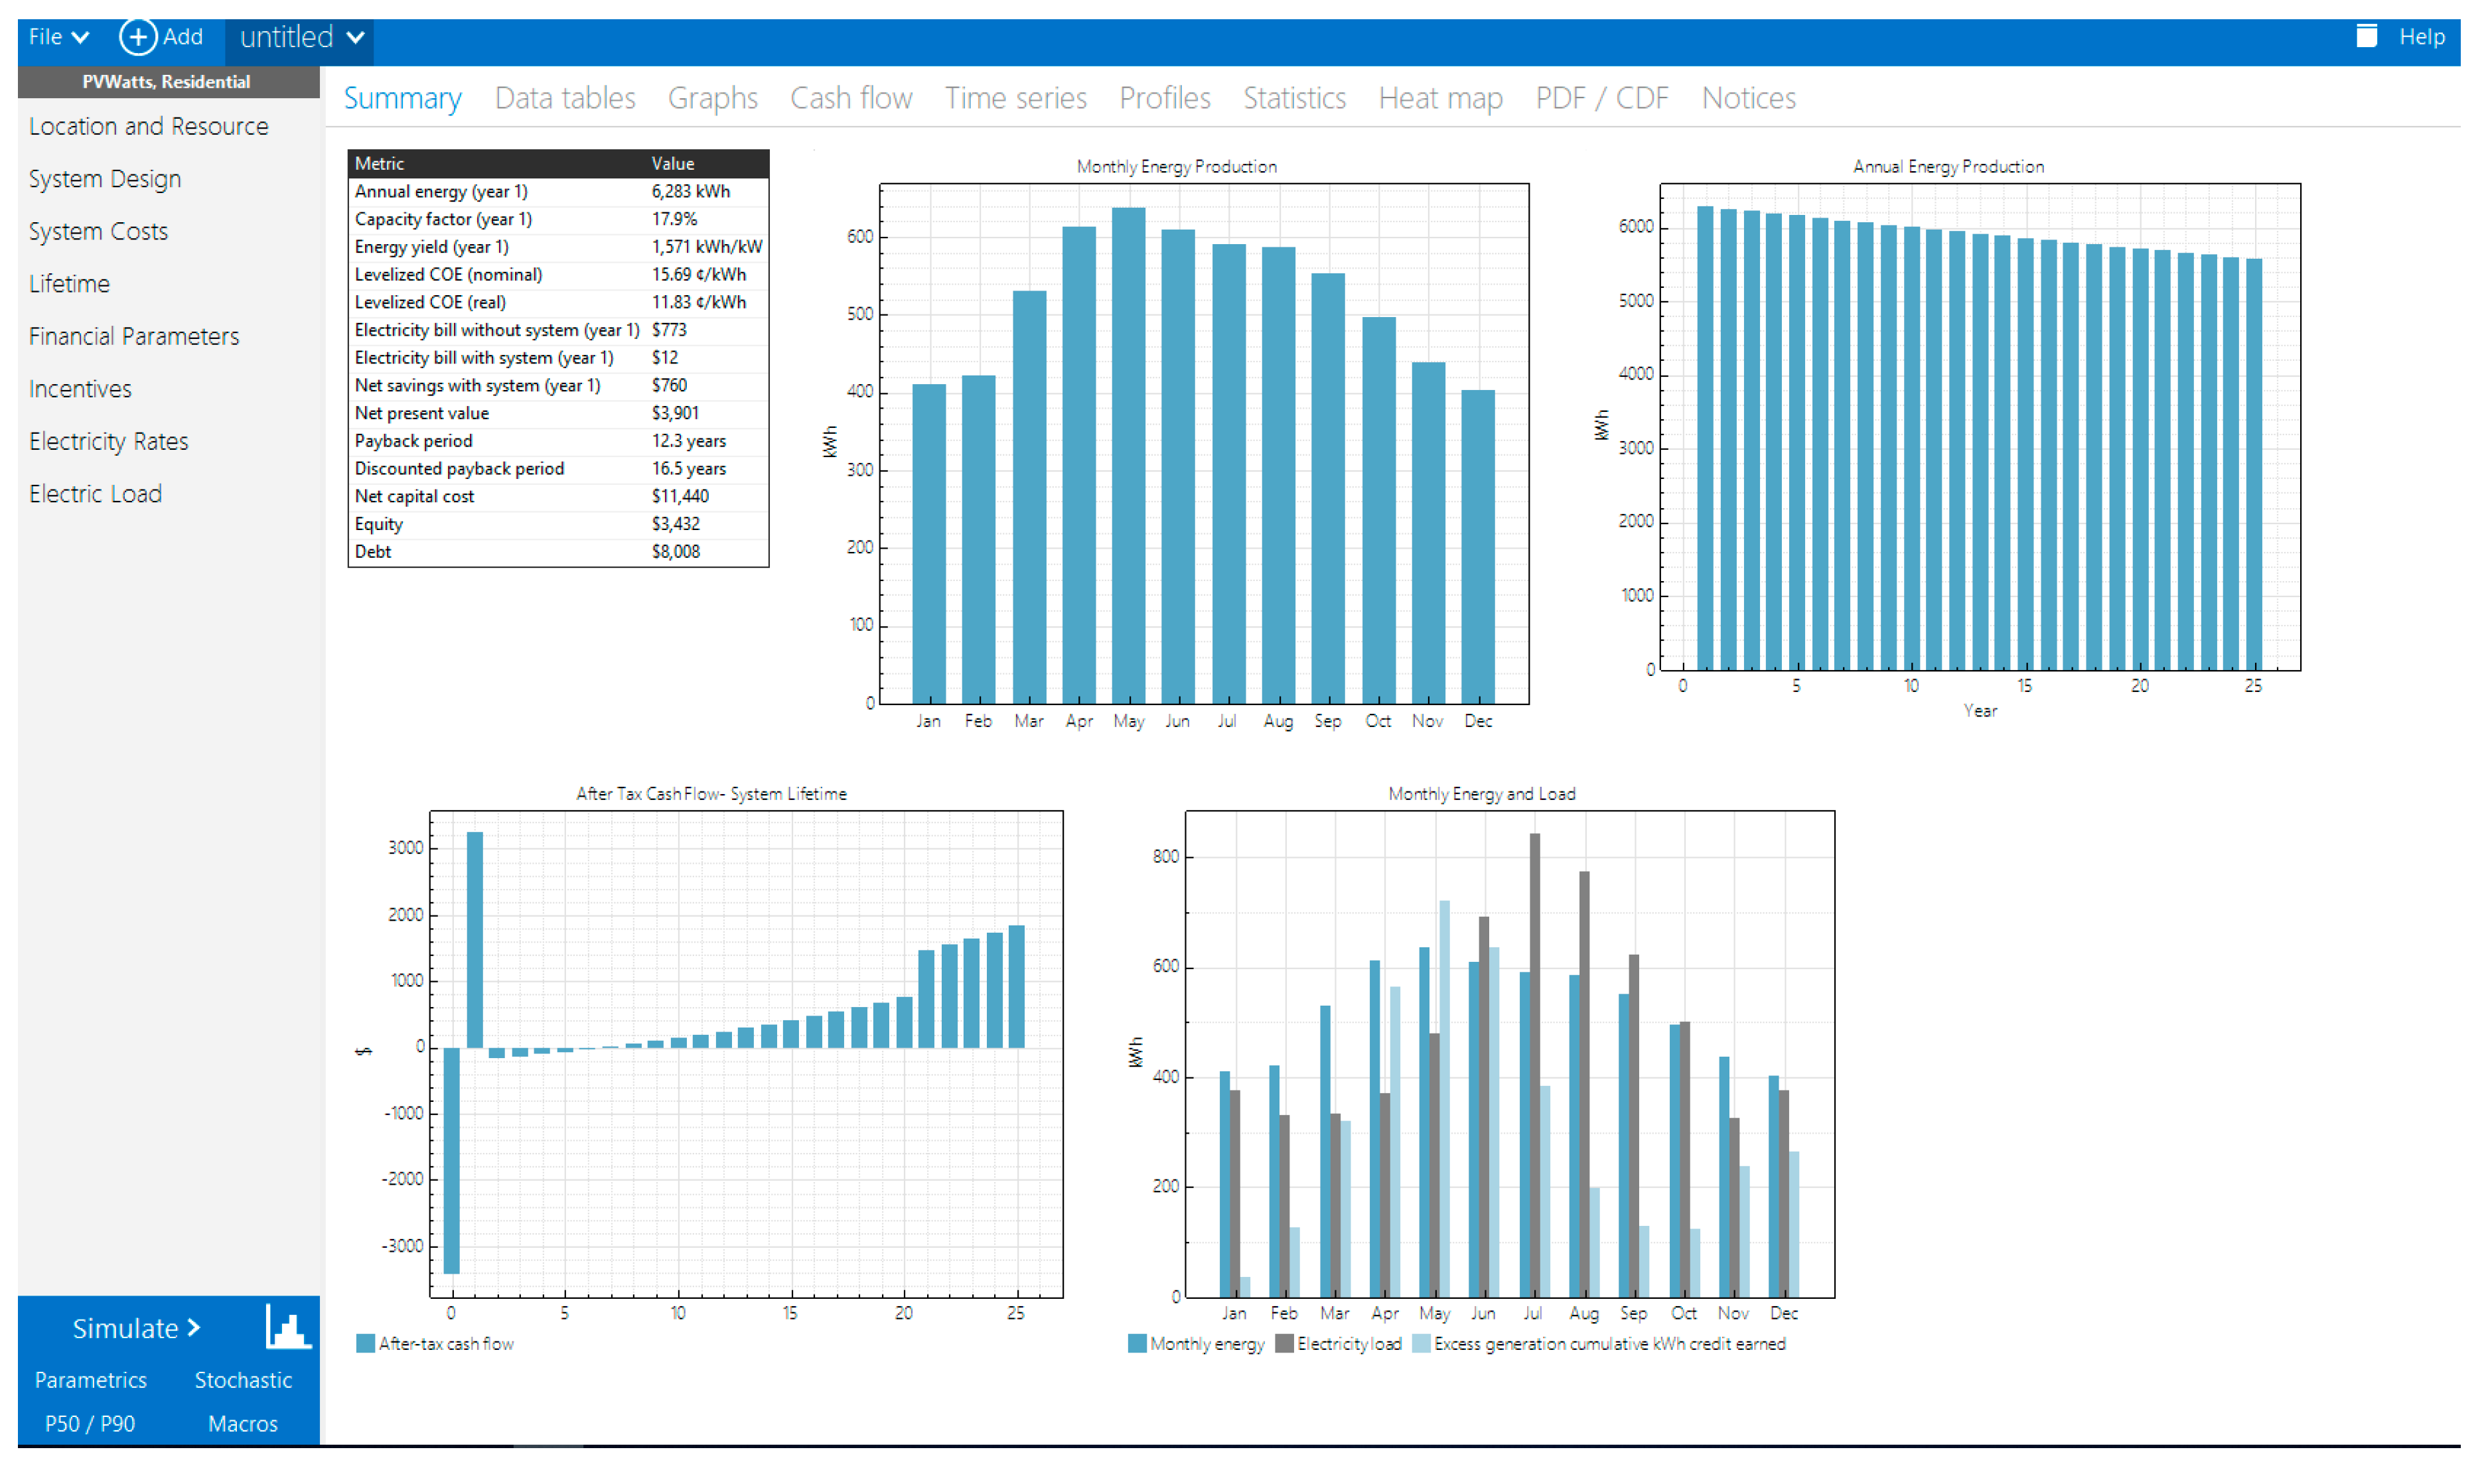The height and width of the screenshot is (1474, 2486).
Task: Open the Cash flow tab
Action: point(851,98)
